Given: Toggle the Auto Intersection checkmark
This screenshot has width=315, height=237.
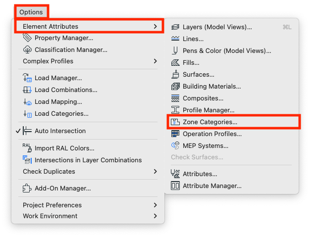Looking at the screenshot, I should tap(18, 131).
